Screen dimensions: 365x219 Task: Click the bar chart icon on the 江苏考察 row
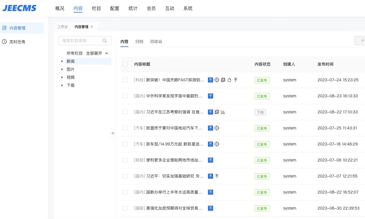223,112
